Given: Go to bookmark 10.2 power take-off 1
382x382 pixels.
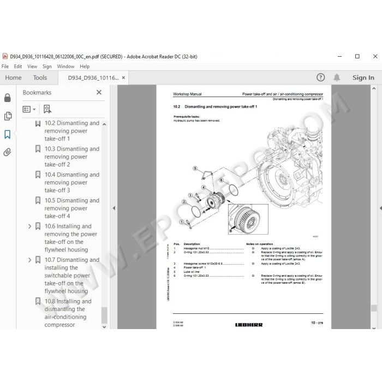Looking at the screenshot, I should pyautogui.click(x=72, y=131).
